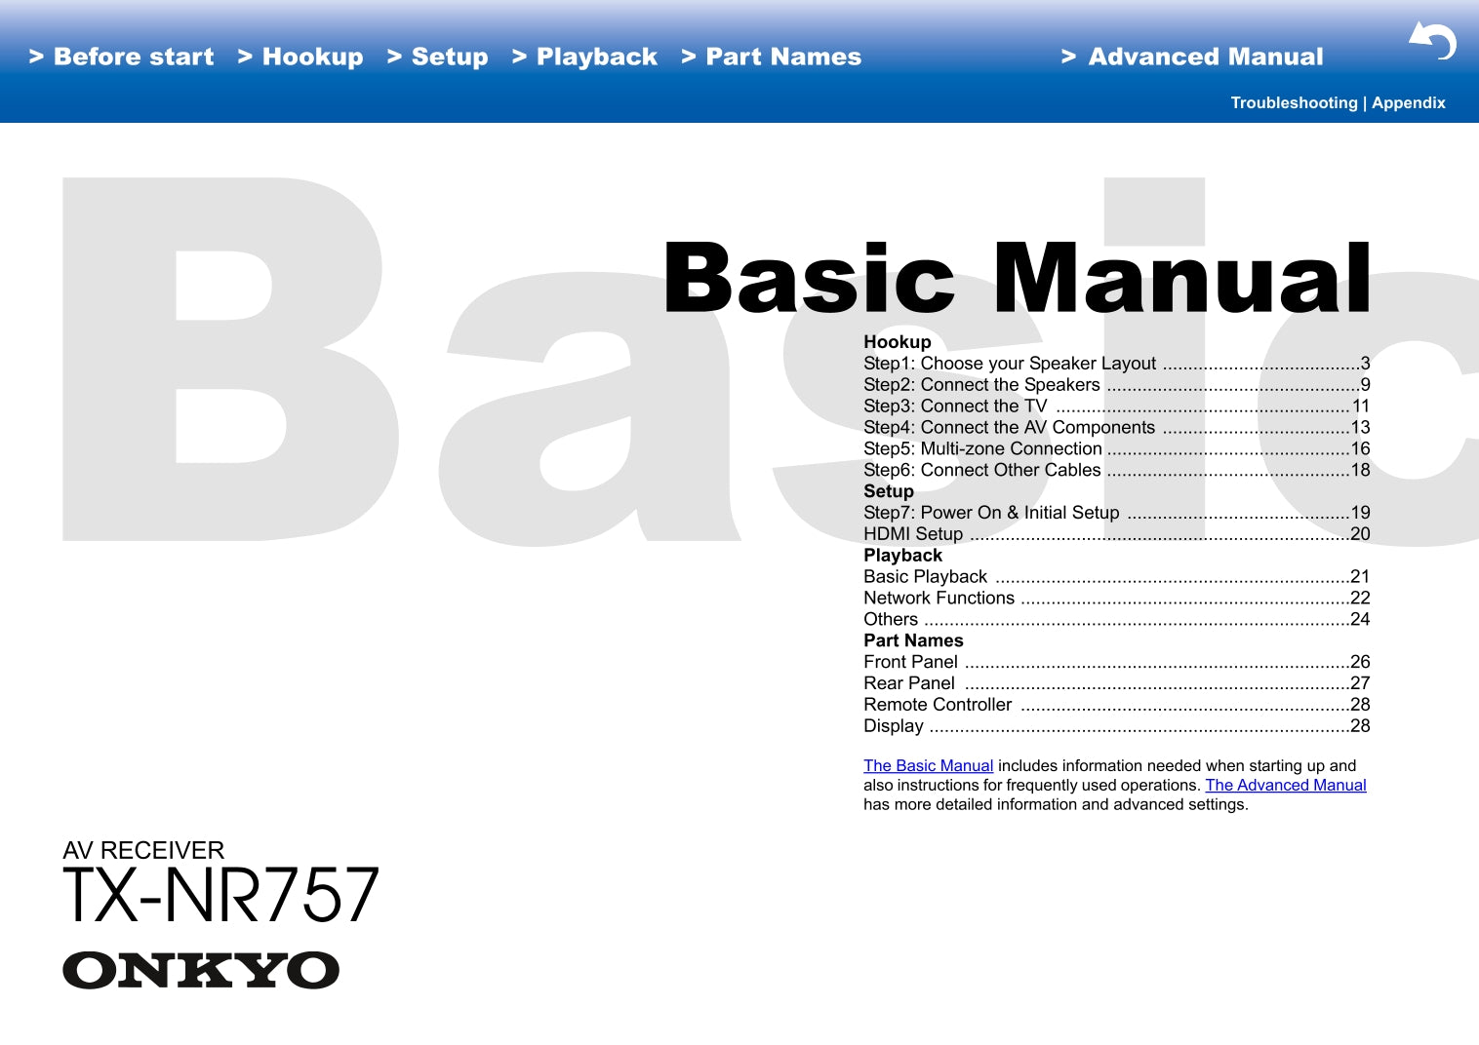
Task: Go to Step1: Choose your Speaker Layout
Action: click(x=1010, y=364)
